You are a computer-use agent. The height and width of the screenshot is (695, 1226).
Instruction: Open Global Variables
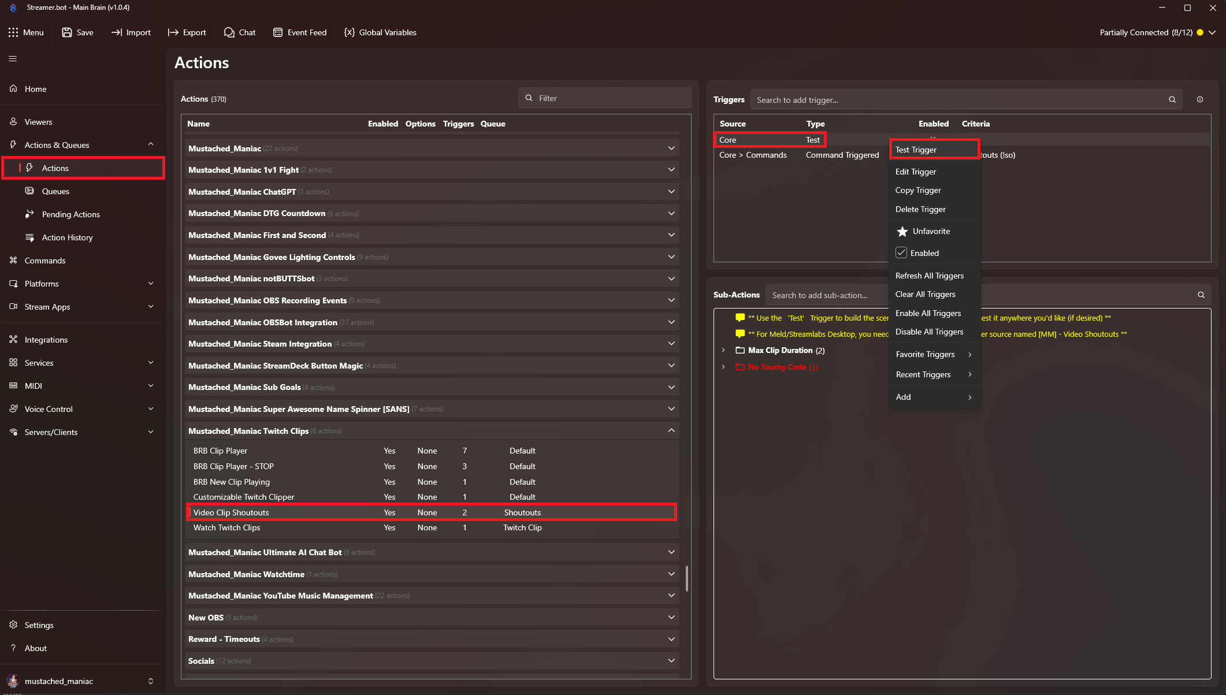[x=380, y=32]
